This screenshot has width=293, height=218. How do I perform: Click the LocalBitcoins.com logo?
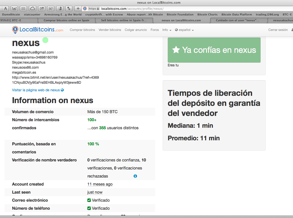(38, 30)
